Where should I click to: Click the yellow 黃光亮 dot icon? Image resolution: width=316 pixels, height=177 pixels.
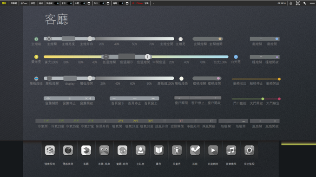36,57
